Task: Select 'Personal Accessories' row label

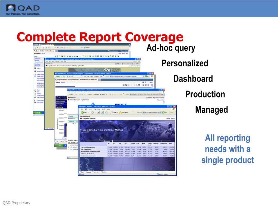Action: click(88, 156)
